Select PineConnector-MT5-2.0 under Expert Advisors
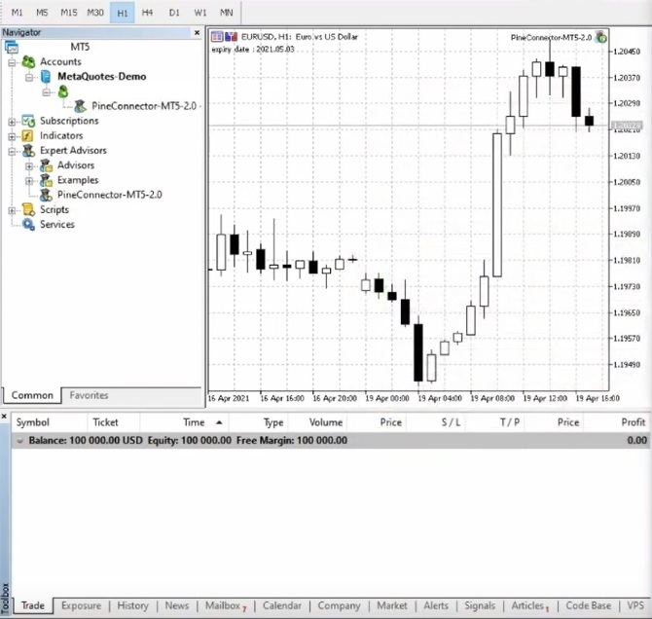 [x=110, y=195]
